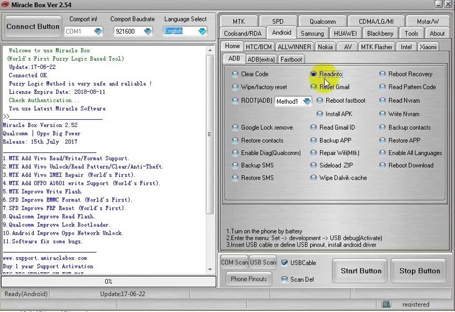Click the log panel scroll-up arrow
Screen dimensions: 455x312
coord(210,50)
